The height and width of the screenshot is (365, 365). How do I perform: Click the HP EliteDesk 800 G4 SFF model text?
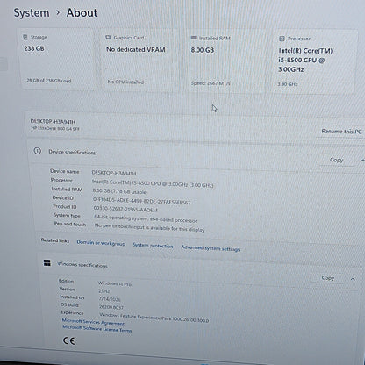[55, 128]
